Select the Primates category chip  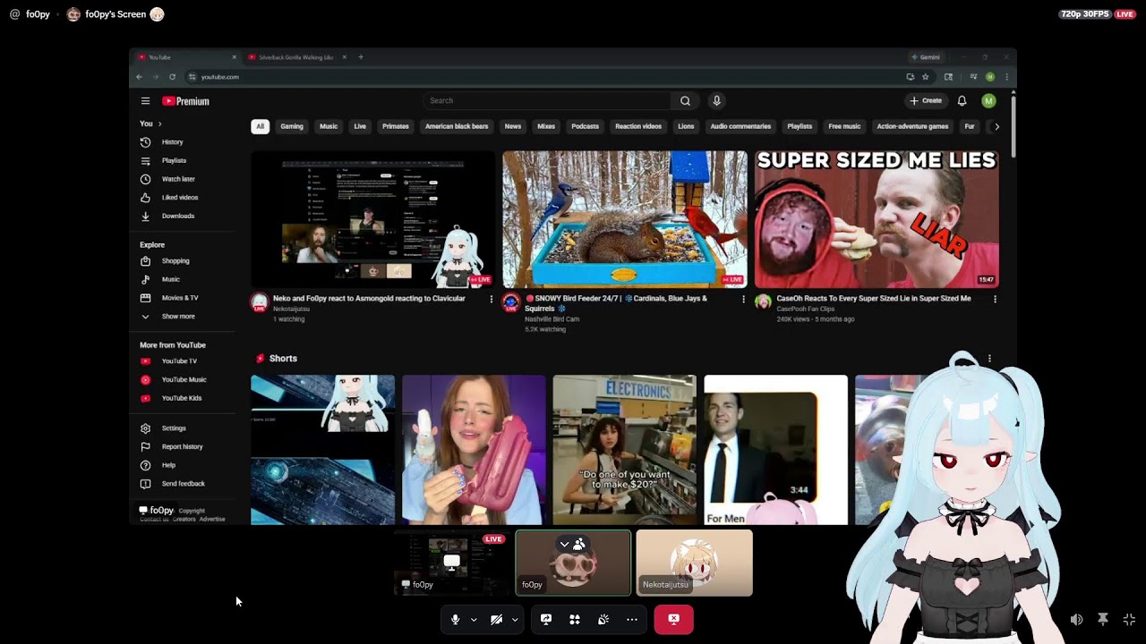pyautogui.click(x=396, y=126)
